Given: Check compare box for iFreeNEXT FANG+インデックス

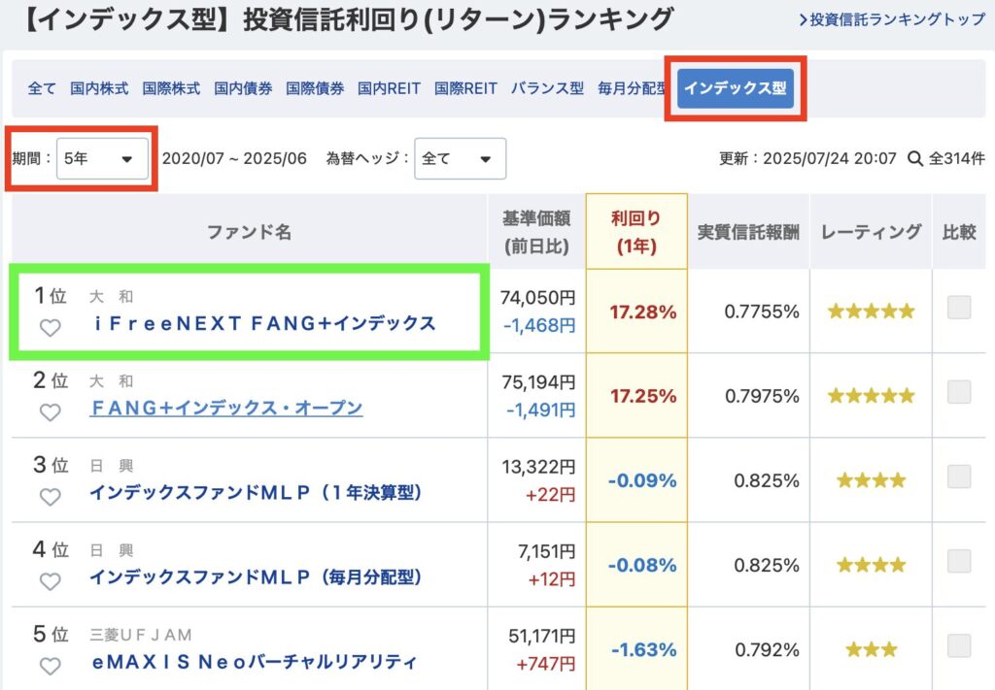Looking at the screenshot, I should click(959, 308).
